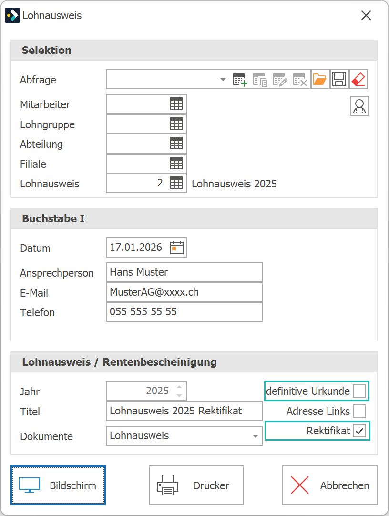Open Lohnausweis lookup table icon
Screen dimensions: 389x516
176,183
